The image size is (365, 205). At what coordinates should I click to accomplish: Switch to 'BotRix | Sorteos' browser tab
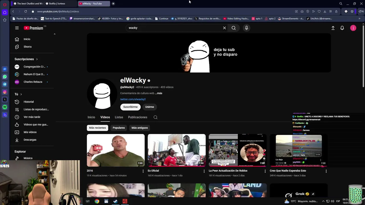[60, 3]
